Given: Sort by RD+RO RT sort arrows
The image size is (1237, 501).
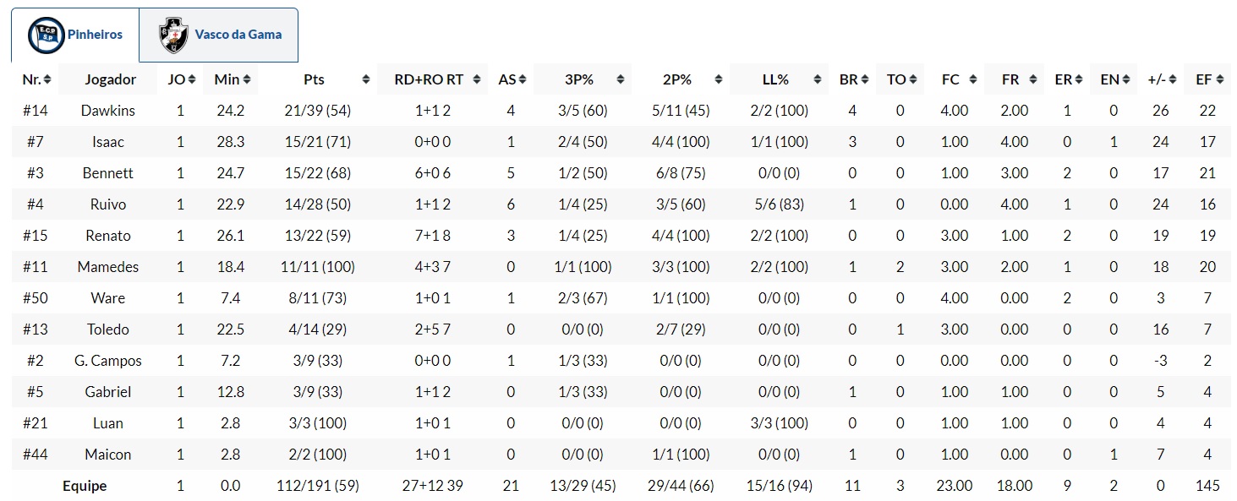Looking at the screenshot, I should 477,79.
